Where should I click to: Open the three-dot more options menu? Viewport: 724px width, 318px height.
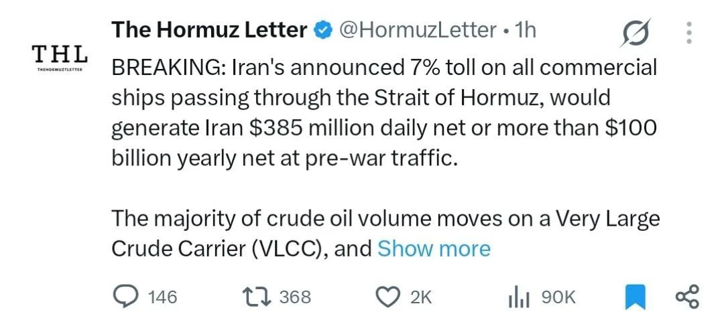[689, 33]
